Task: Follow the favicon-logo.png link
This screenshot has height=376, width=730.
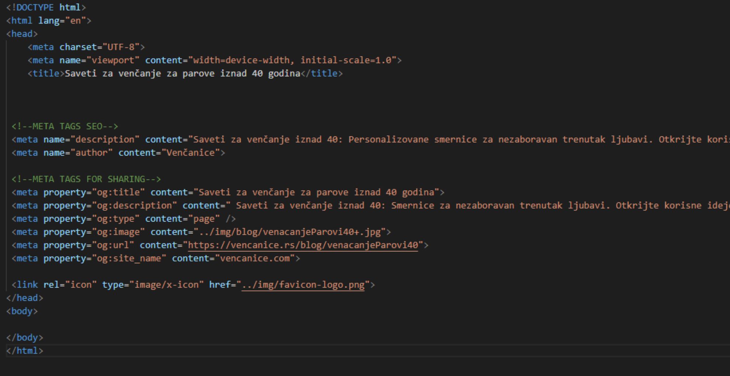Action: (x=302, y=284)
